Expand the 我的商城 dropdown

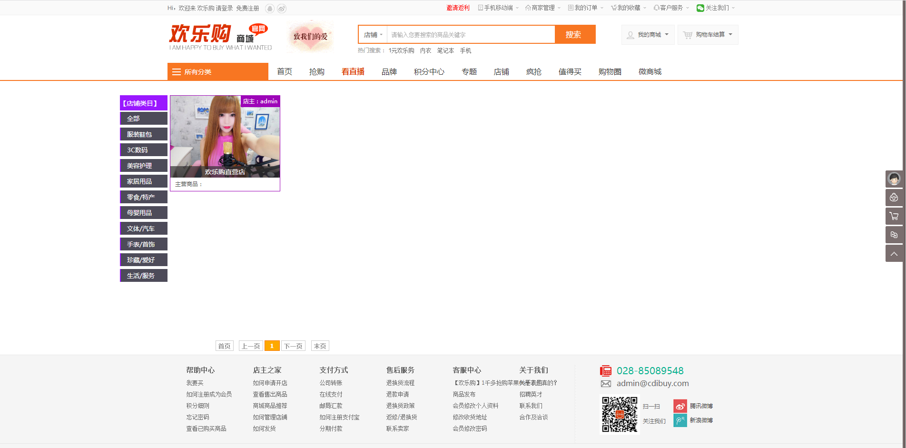tap(648, 35)
